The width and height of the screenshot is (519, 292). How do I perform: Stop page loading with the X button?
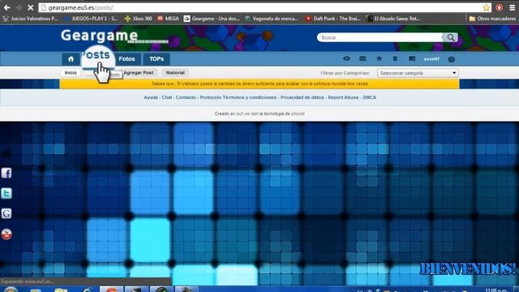[x=30, y=7]
